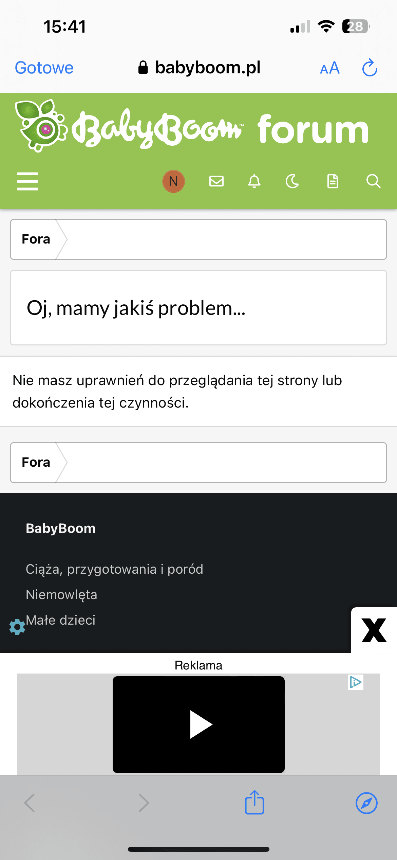Open notifications bell icon
The image size is (397, 860).
pyautogui.click(x=254, y=181)
